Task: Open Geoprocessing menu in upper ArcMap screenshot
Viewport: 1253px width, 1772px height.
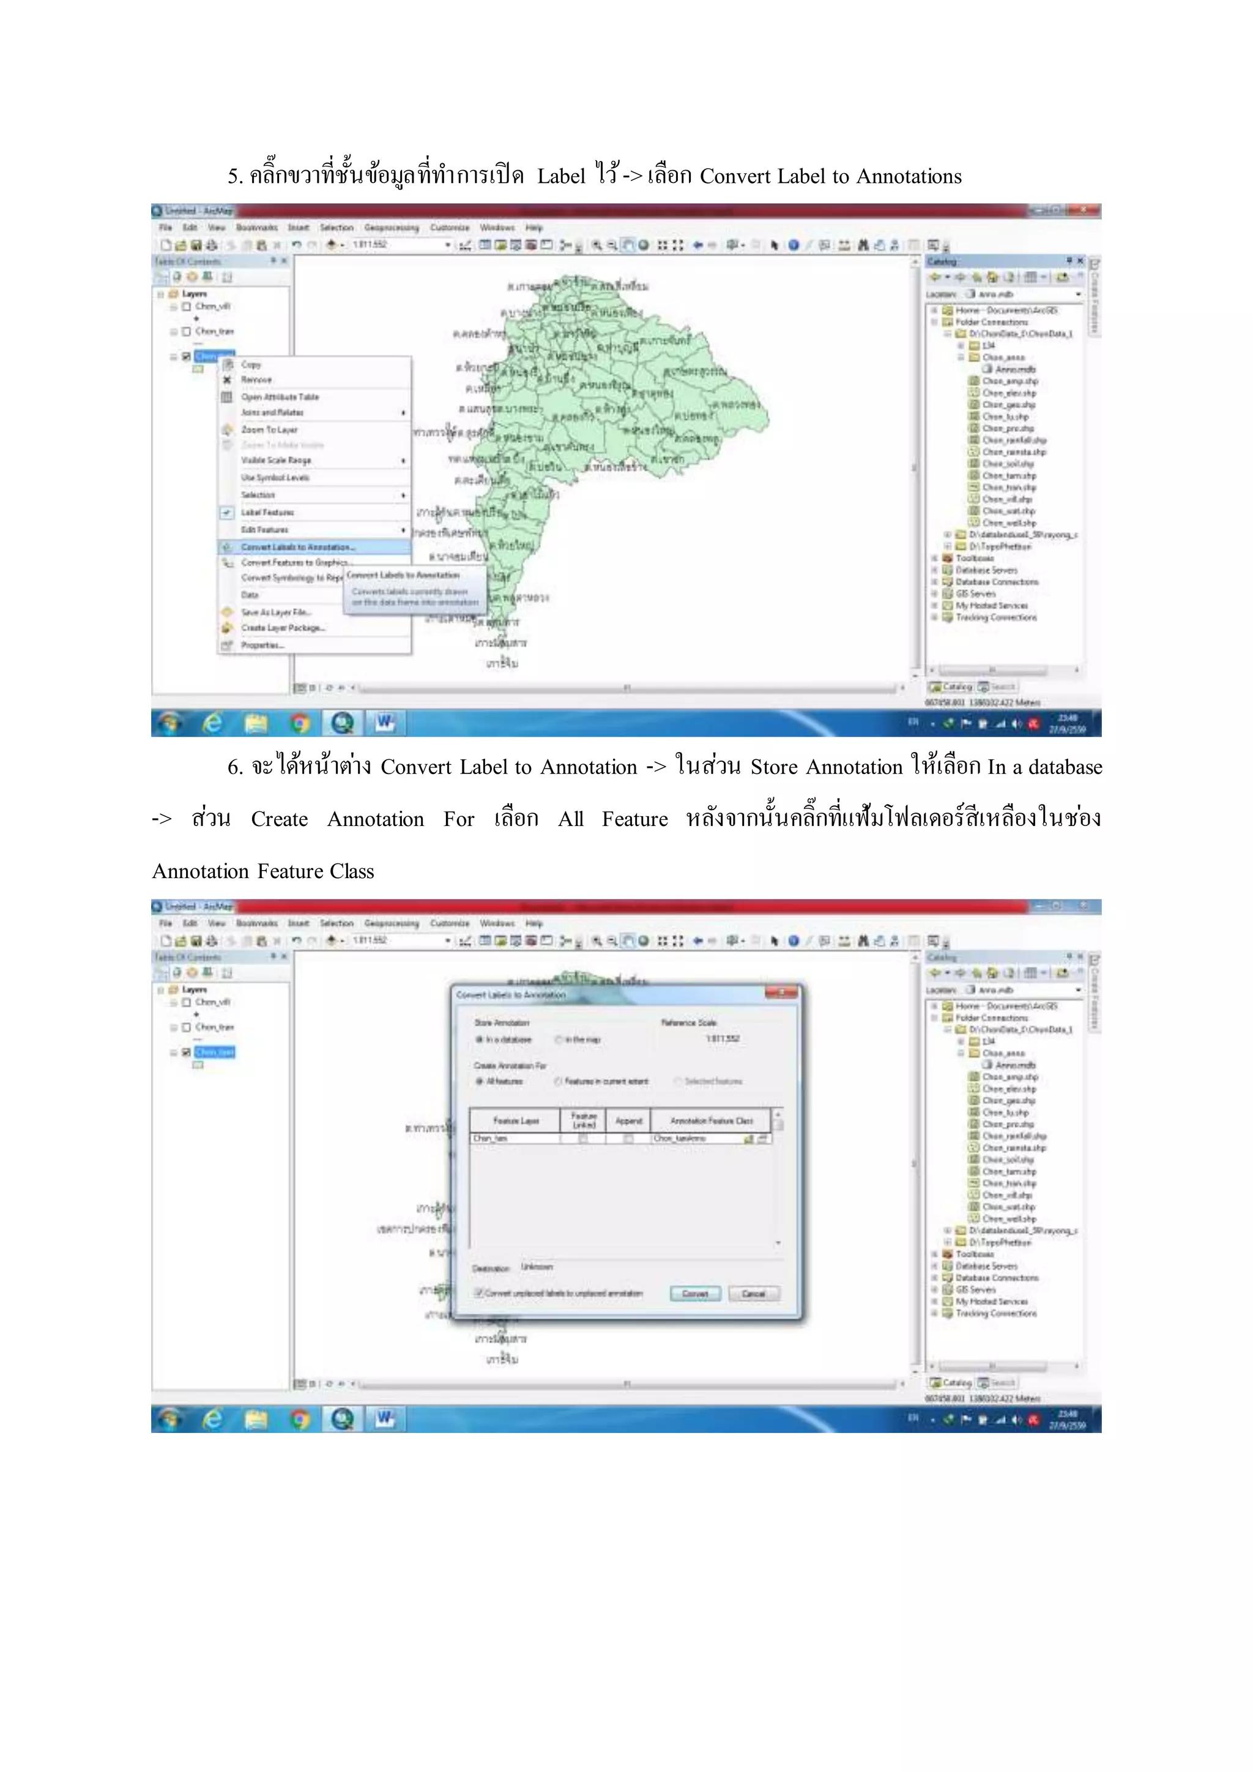Action: point(391,228)
